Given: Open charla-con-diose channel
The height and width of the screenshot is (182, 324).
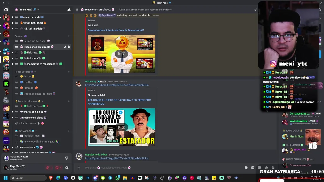Looking at the screenshot, I should click(x=42, y=112).
